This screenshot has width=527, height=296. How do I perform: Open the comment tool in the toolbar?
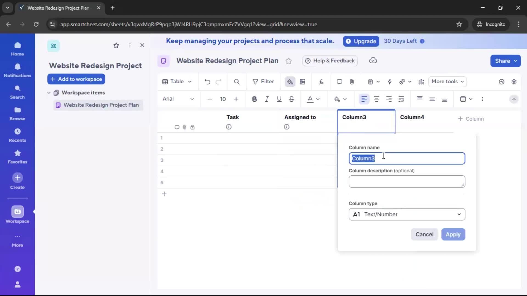339,82
